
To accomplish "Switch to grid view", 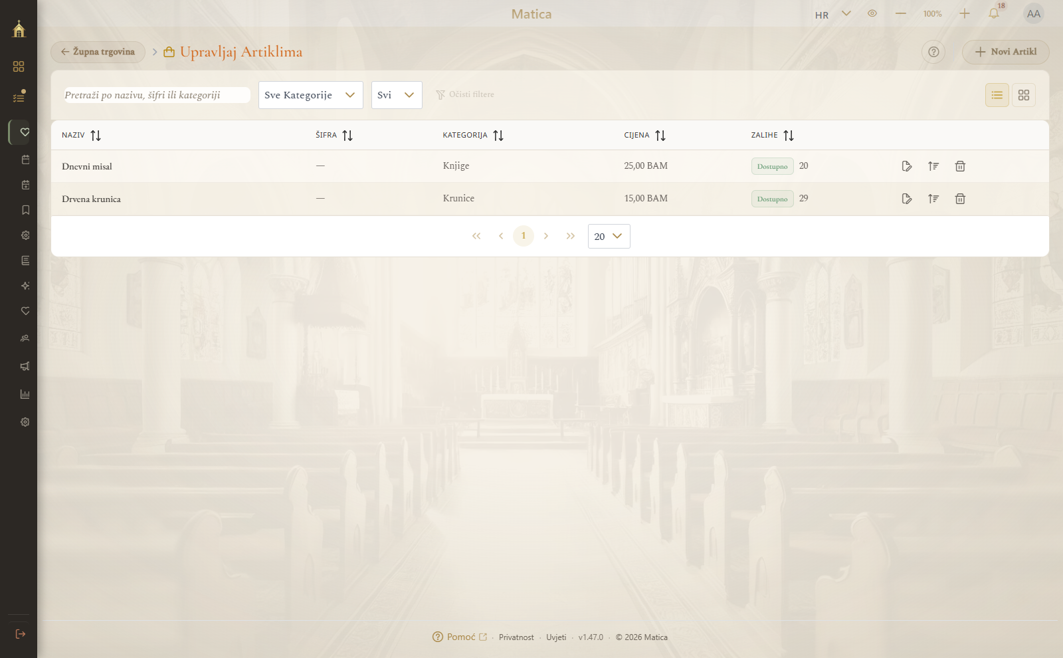I will 1024,95.
